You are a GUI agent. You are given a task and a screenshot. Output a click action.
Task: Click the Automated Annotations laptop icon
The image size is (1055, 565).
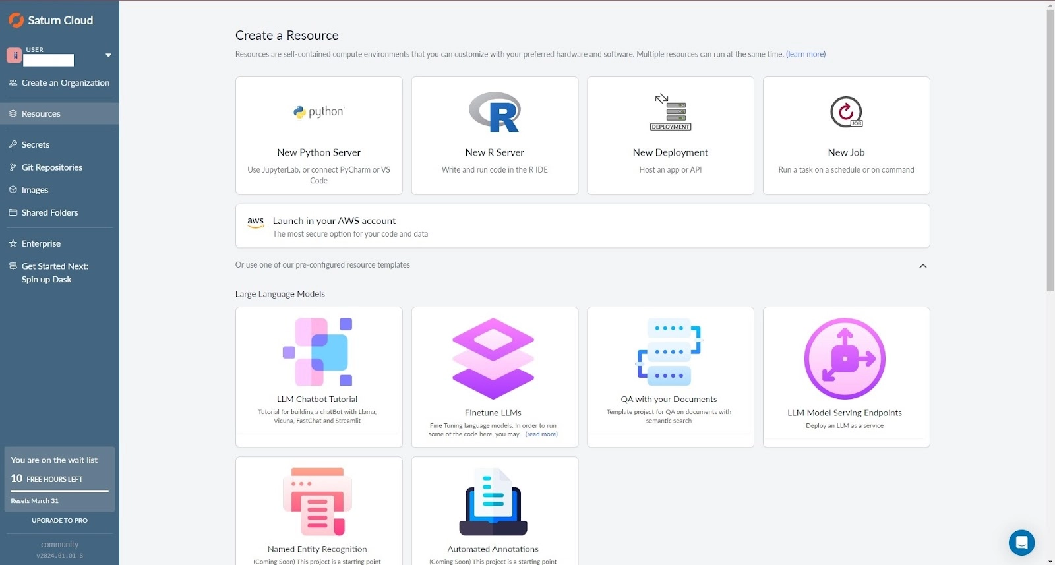(493, 502)
